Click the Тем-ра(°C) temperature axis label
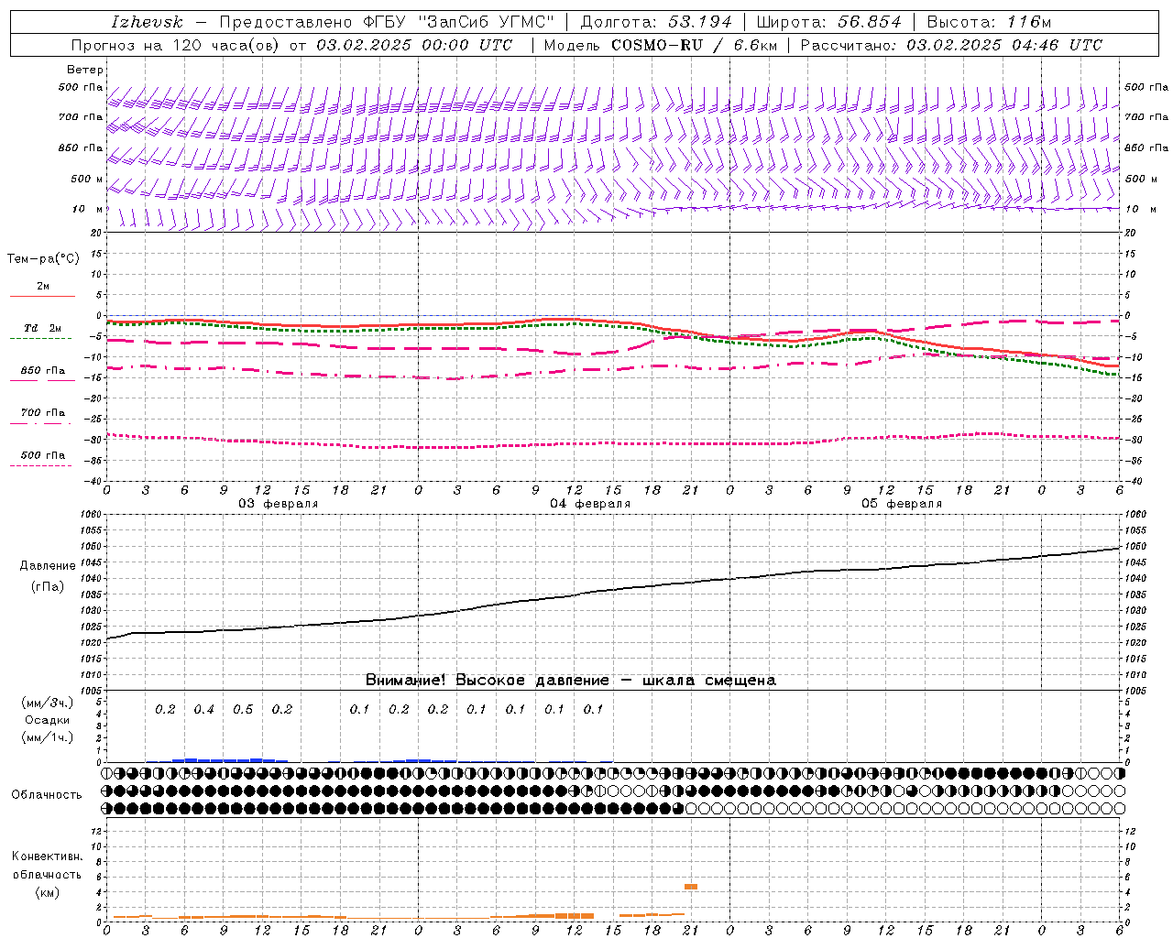The height and width of the screenshot is (938, 1173). (43, 259)
